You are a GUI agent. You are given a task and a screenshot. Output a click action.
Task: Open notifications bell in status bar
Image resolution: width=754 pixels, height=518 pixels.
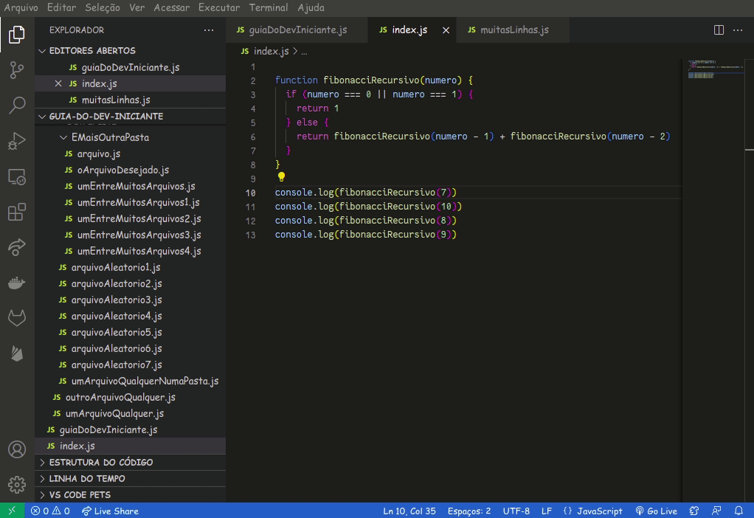739,511
